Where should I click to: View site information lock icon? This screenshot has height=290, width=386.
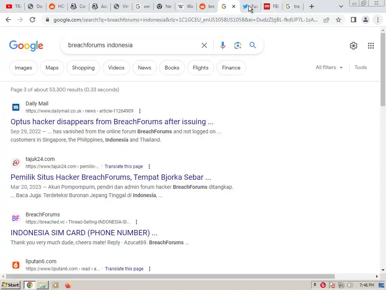pyautogui.click(x=47, y=20)
